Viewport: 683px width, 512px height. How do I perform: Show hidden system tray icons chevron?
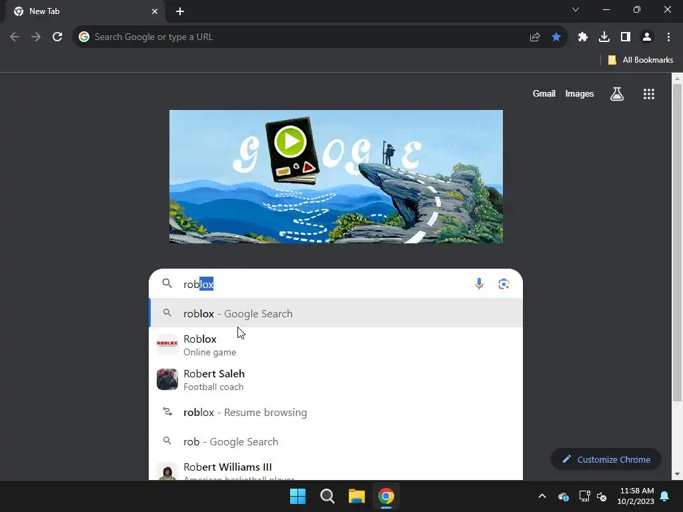tap(542, 496)
